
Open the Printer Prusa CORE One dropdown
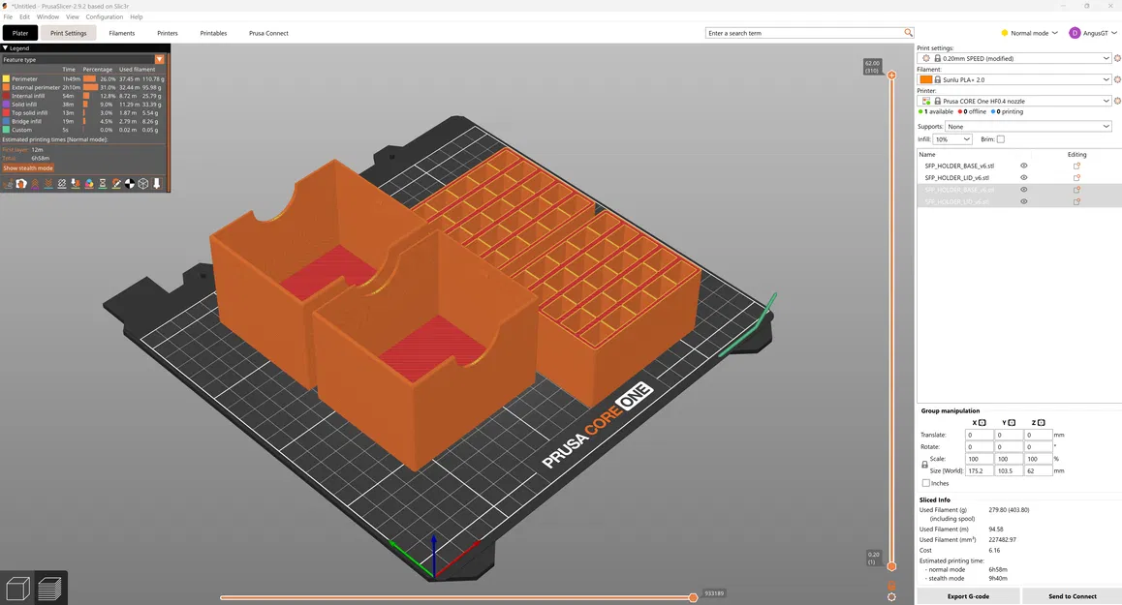click(1014, 101)
